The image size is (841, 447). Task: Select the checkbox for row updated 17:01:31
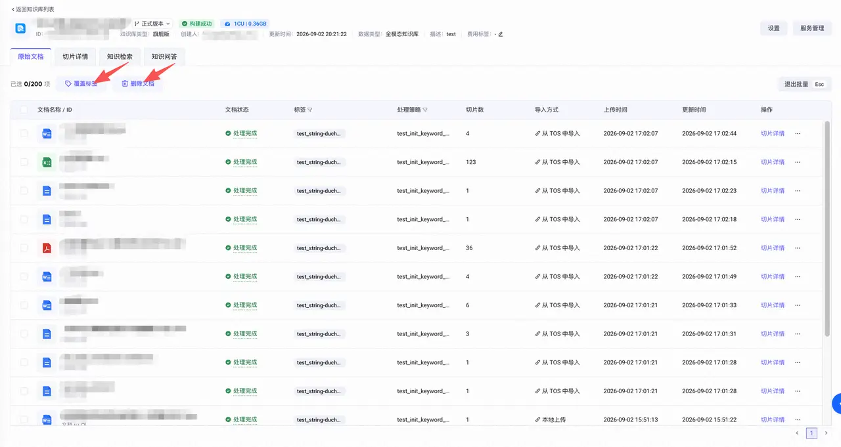[24, 334]
